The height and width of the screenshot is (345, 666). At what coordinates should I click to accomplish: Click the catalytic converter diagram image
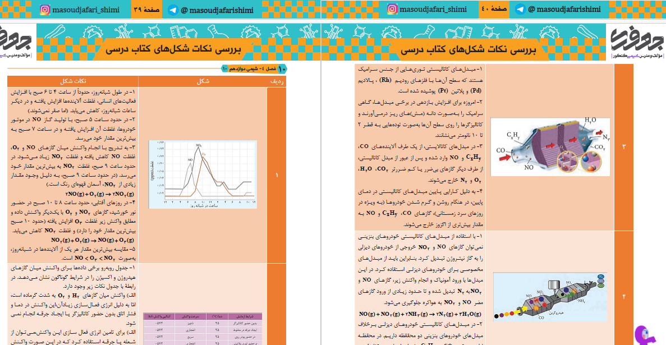click(550, 146)
